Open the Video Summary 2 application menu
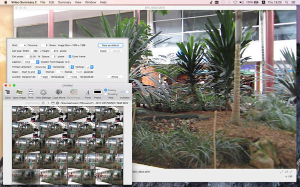300x187 pixels. [24, 2]
